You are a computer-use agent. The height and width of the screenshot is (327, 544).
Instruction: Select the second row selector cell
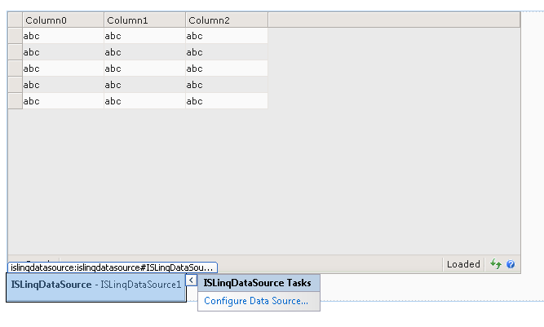pos(15,52)
